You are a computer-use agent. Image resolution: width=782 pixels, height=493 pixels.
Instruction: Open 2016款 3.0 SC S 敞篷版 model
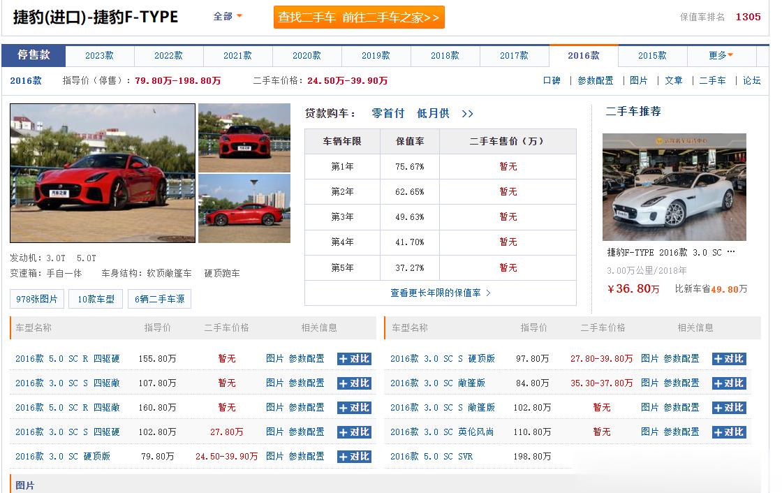click(443, 408)
